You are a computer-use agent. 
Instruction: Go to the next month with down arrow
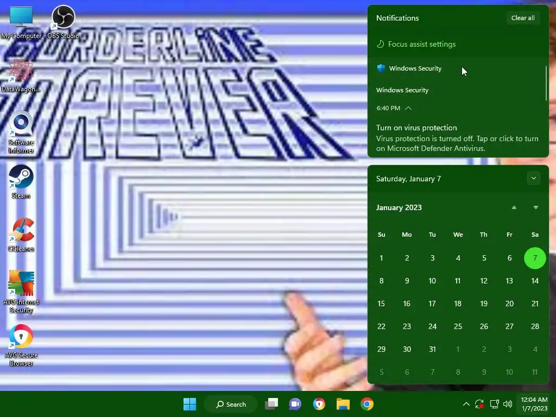pyautogui.click(x=536, y=207)
